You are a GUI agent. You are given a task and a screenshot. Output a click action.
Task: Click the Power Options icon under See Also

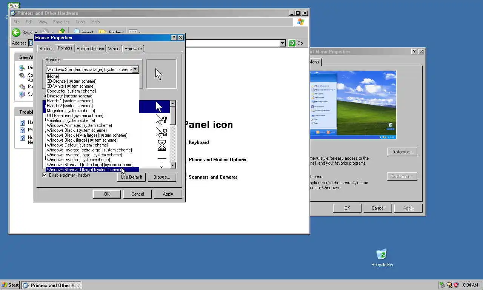point(22,87)
